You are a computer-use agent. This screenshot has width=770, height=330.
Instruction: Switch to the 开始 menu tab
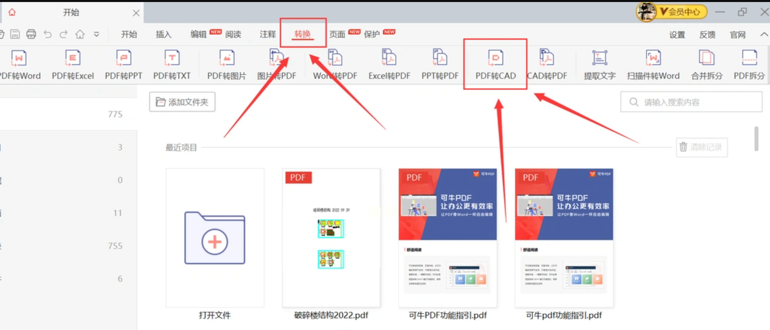(129, 34)
